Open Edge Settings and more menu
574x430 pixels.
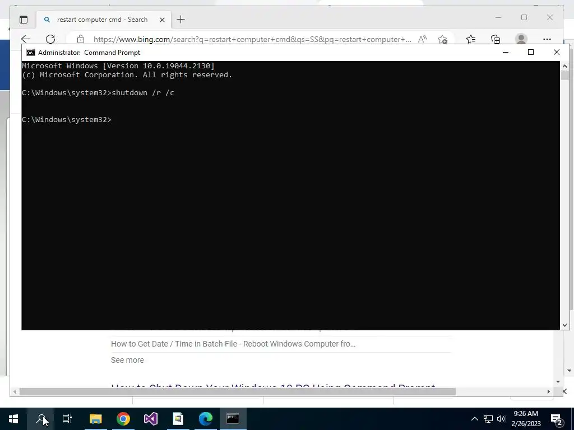click(547, 39)
